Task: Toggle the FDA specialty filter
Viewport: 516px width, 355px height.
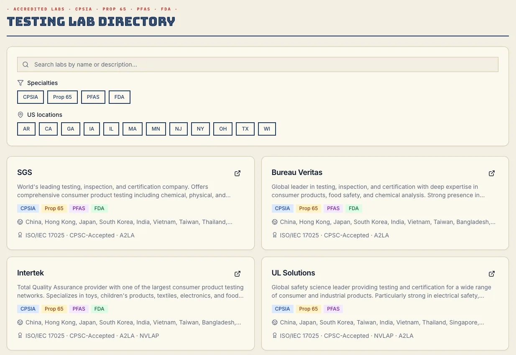Action: tap(120, 97)
